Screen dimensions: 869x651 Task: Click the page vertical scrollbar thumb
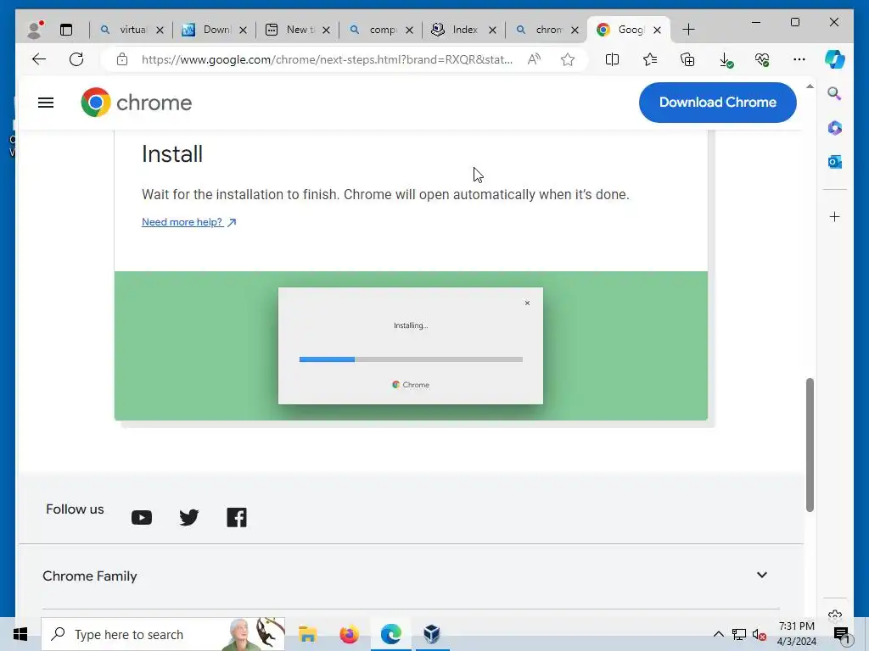coord(810,445)
